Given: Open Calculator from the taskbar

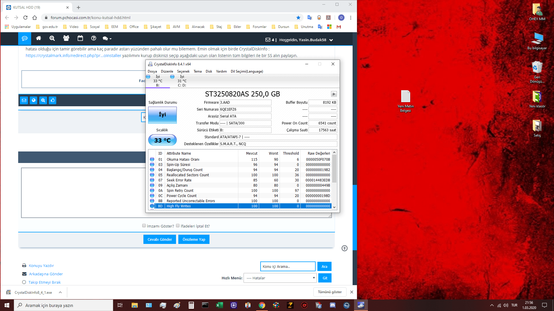Looking at the screenshot, I should click(x=191, y=305).
